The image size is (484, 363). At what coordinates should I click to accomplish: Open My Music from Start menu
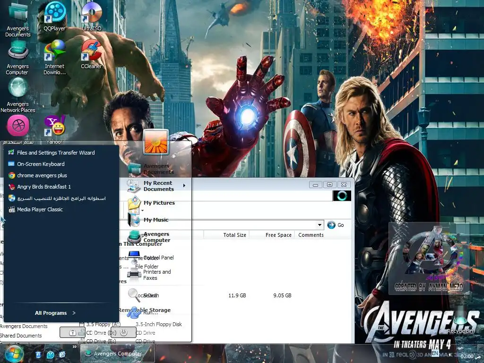pos(148,220)
